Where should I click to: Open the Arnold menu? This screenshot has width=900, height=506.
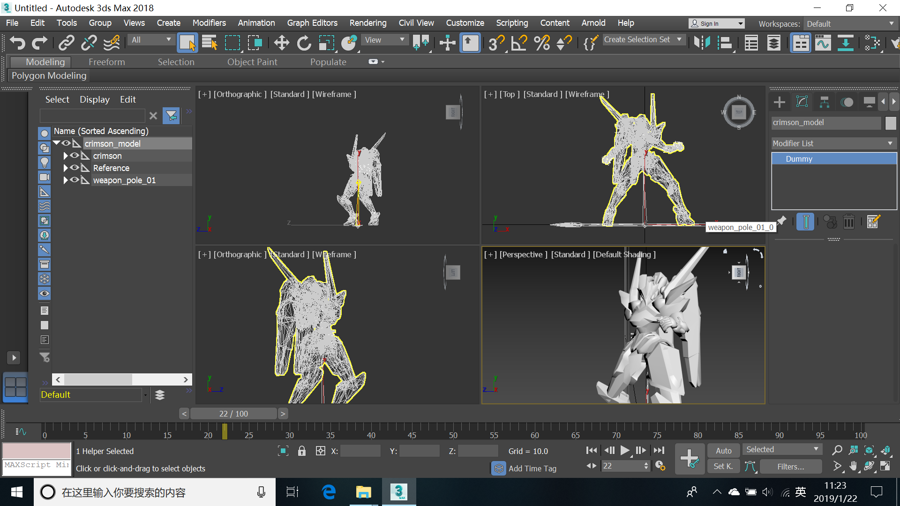[593, 23]
